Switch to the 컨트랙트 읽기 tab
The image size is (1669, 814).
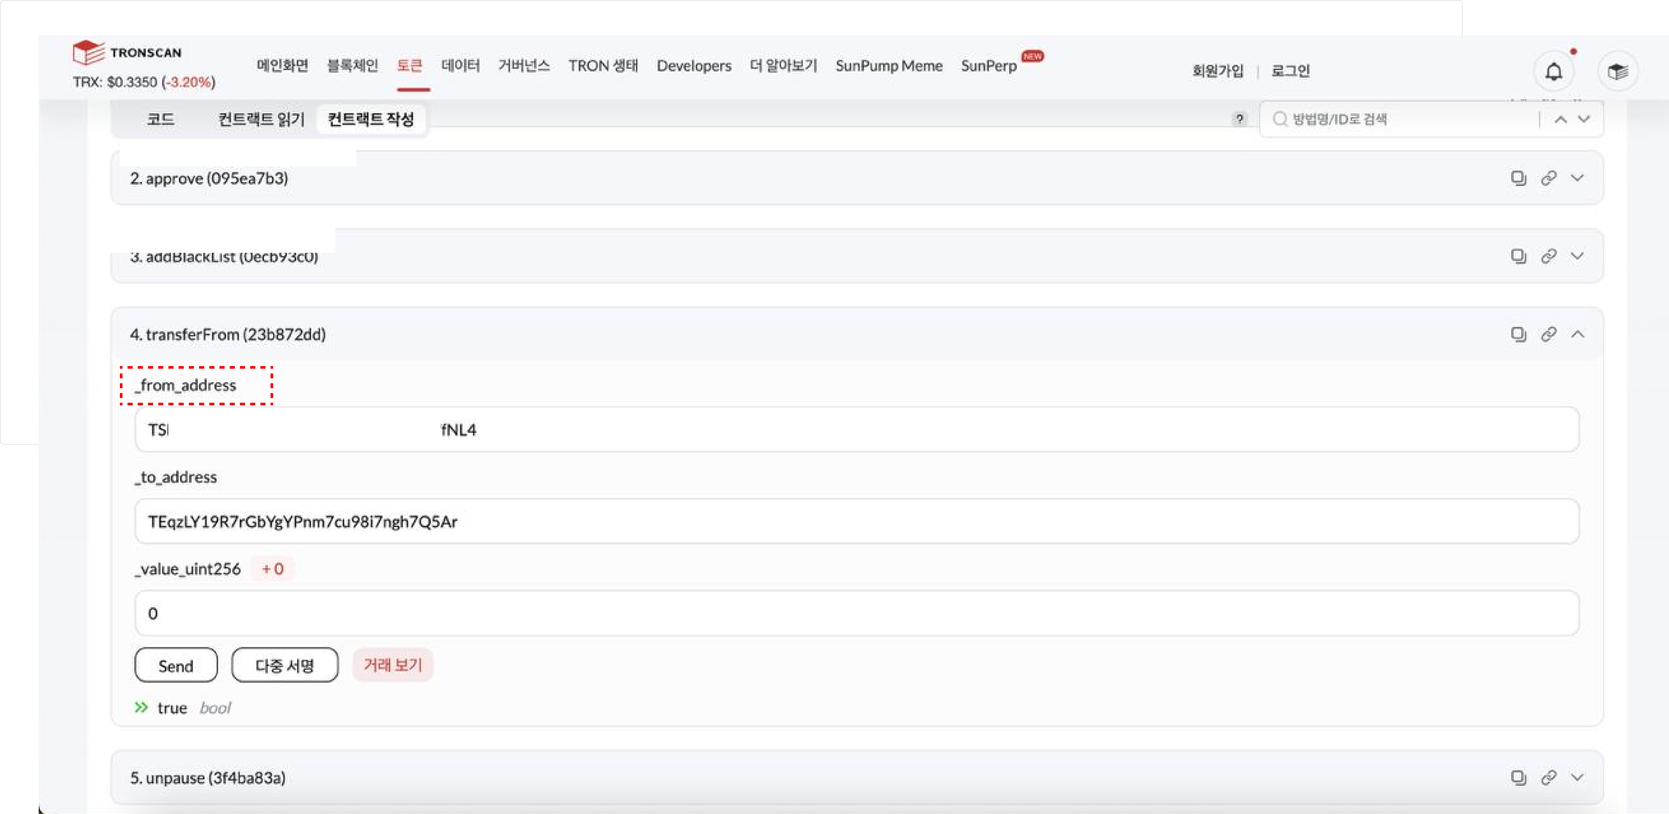click(261, 119)
